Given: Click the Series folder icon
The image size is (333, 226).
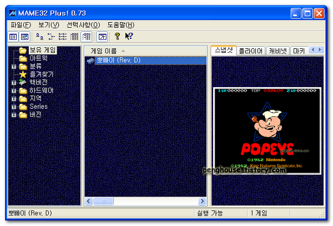Looking at the screenshot, I should [x=23, y=107].
